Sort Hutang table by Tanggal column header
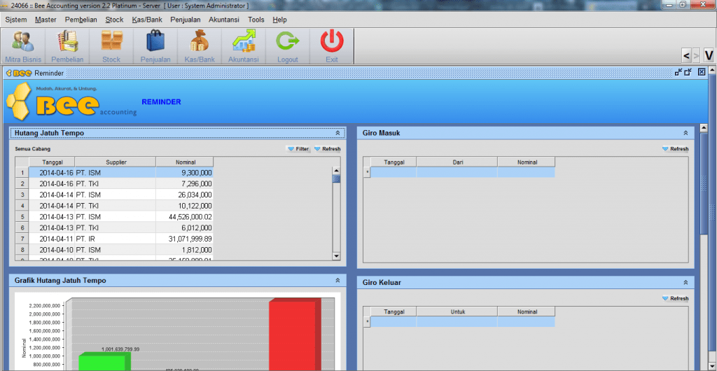 pyautogui.click(x=52, y=162)
